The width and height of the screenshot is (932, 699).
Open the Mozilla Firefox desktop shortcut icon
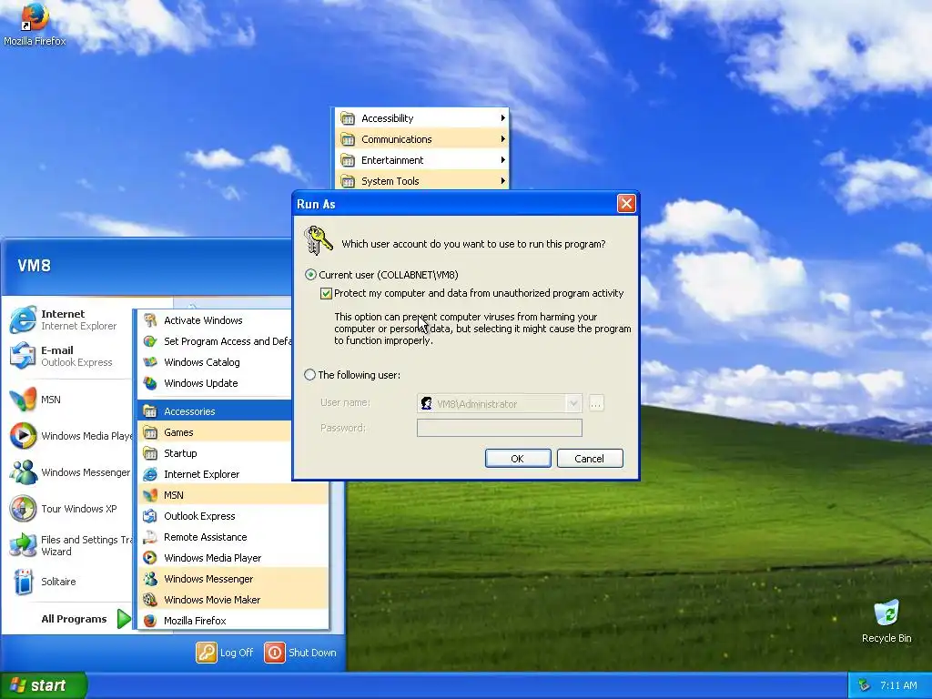pyautogui.click(x=34, y=16)
